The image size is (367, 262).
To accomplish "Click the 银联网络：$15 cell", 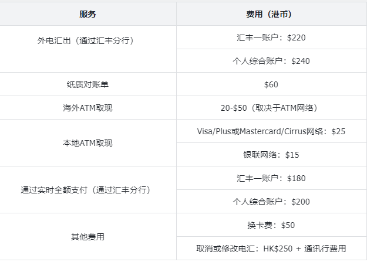I will click(x=271, y=155).
